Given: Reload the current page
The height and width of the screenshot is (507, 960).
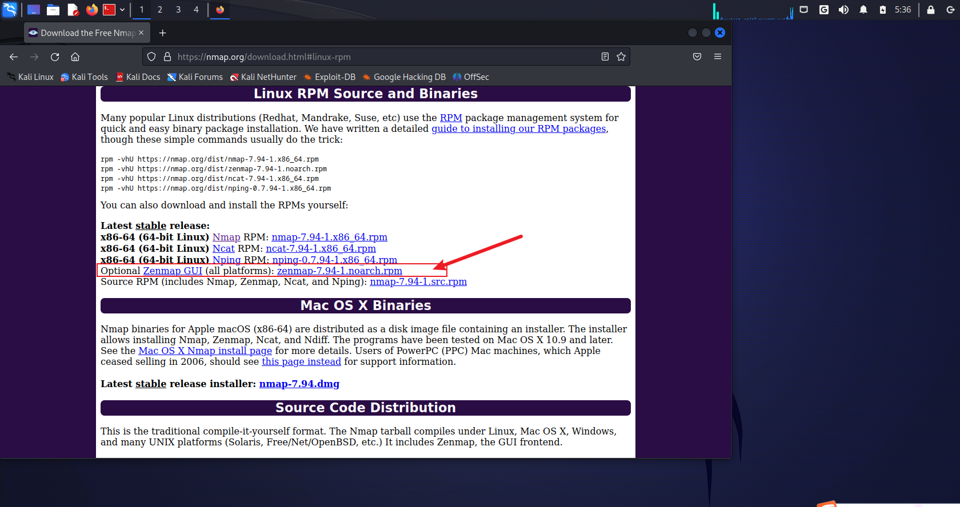Looking at the screenshot, I should pos(55,57).
